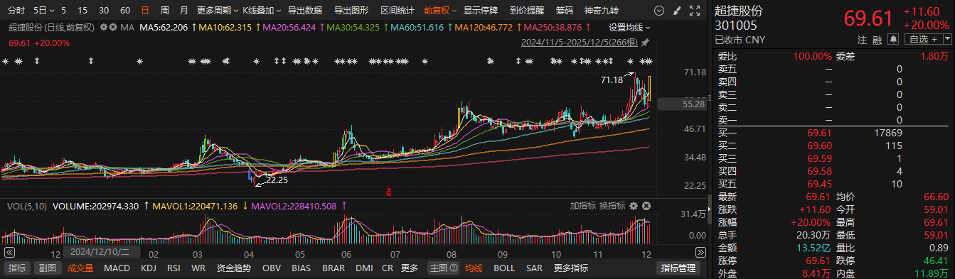Image resolution: width=955 pixels, height=279 pixels.
Task: Click the 注 marker next to the price
Action: pos(862,40)
